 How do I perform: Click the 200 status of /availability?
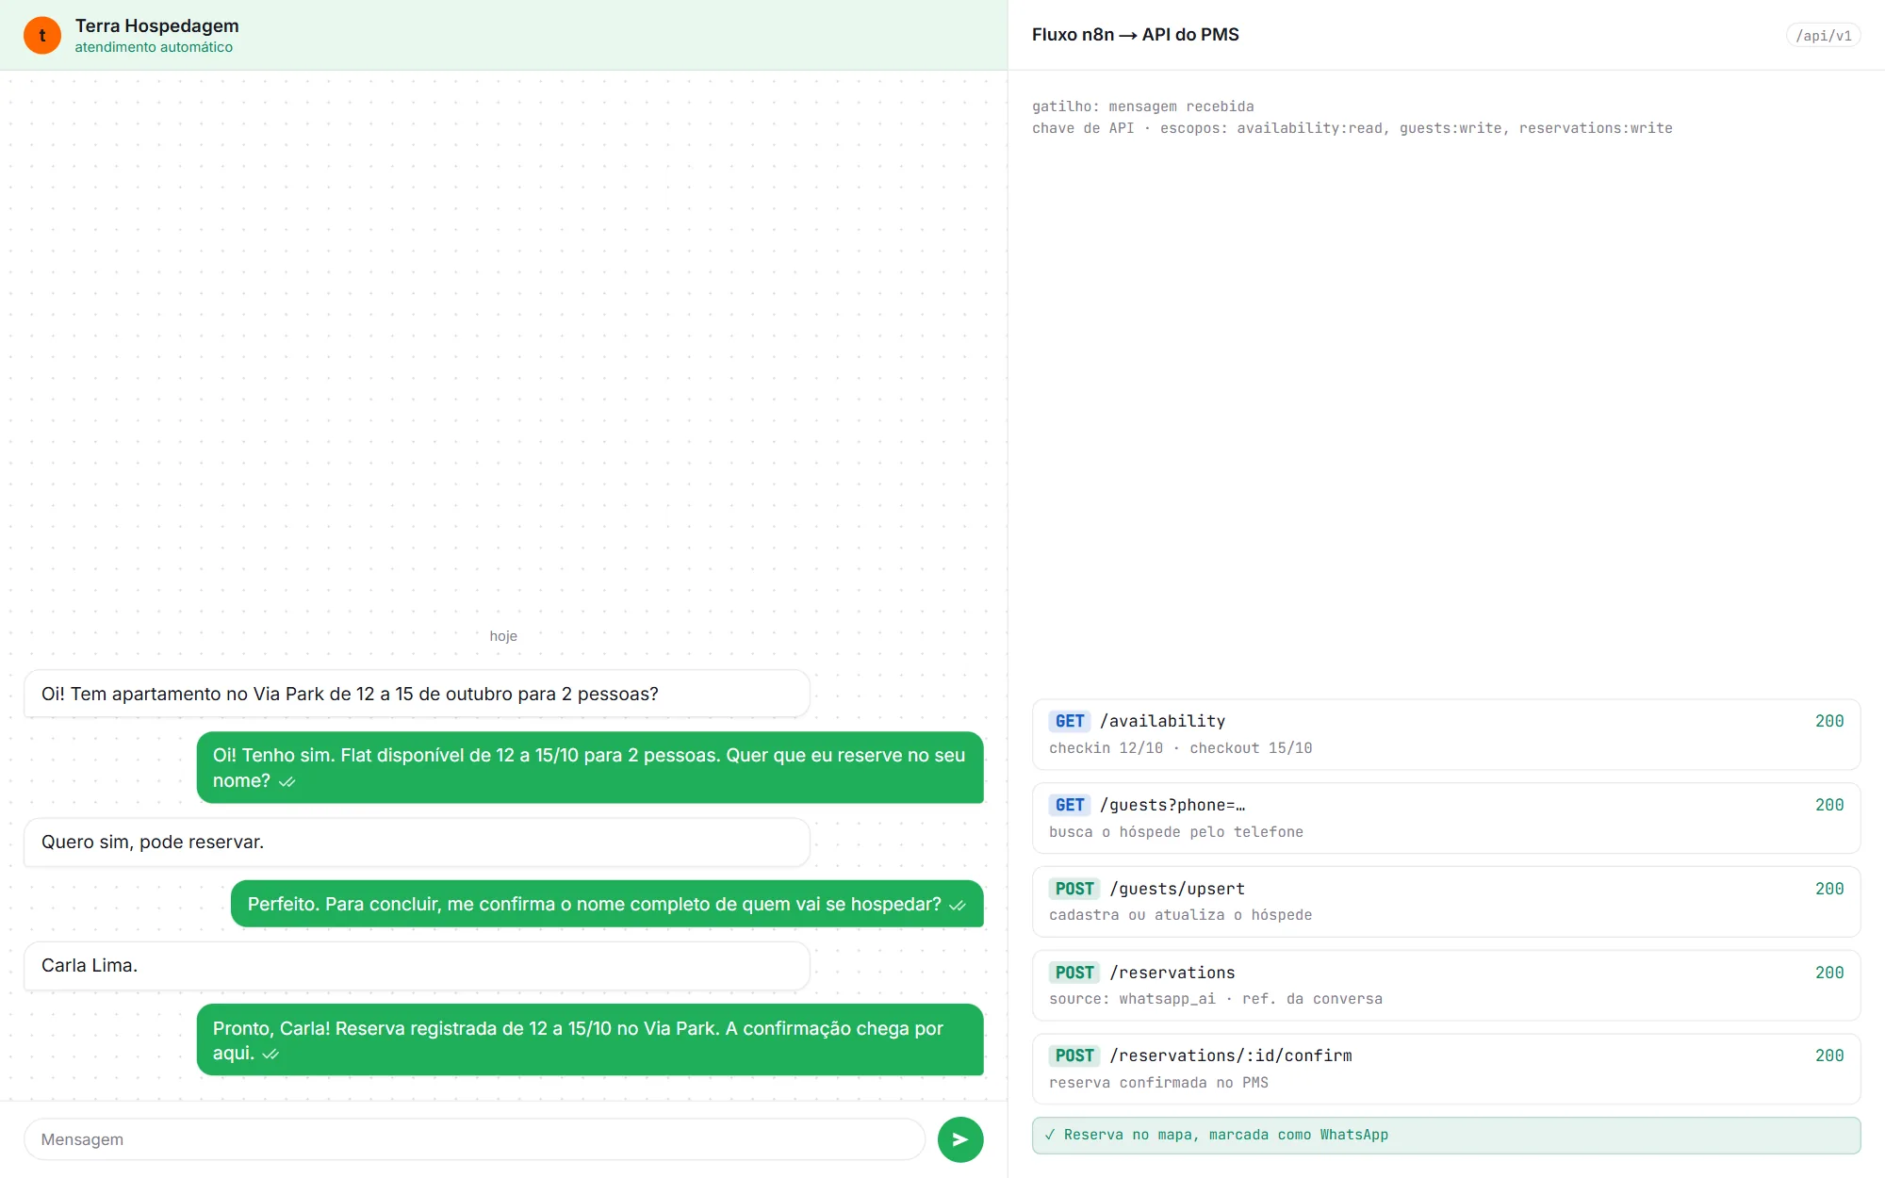1829,721
